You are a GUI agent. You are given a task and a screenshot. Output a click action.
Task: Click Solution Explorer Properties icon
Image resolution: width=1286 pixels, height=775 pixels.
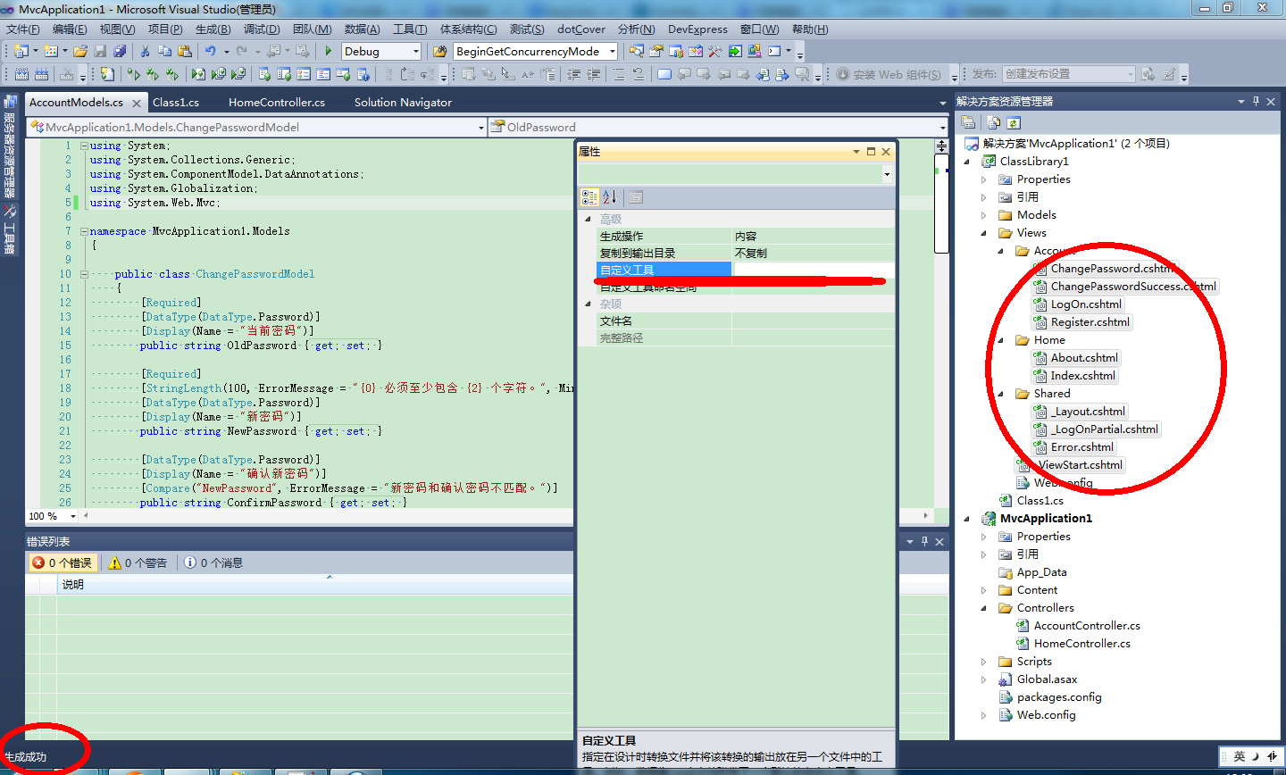pyautogui.click(x=968, y=122)
